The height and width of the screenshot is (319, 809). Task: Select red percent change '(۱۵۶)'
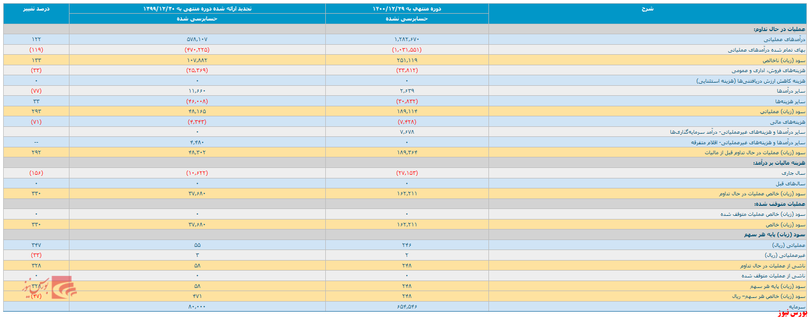tap(36, 173)
